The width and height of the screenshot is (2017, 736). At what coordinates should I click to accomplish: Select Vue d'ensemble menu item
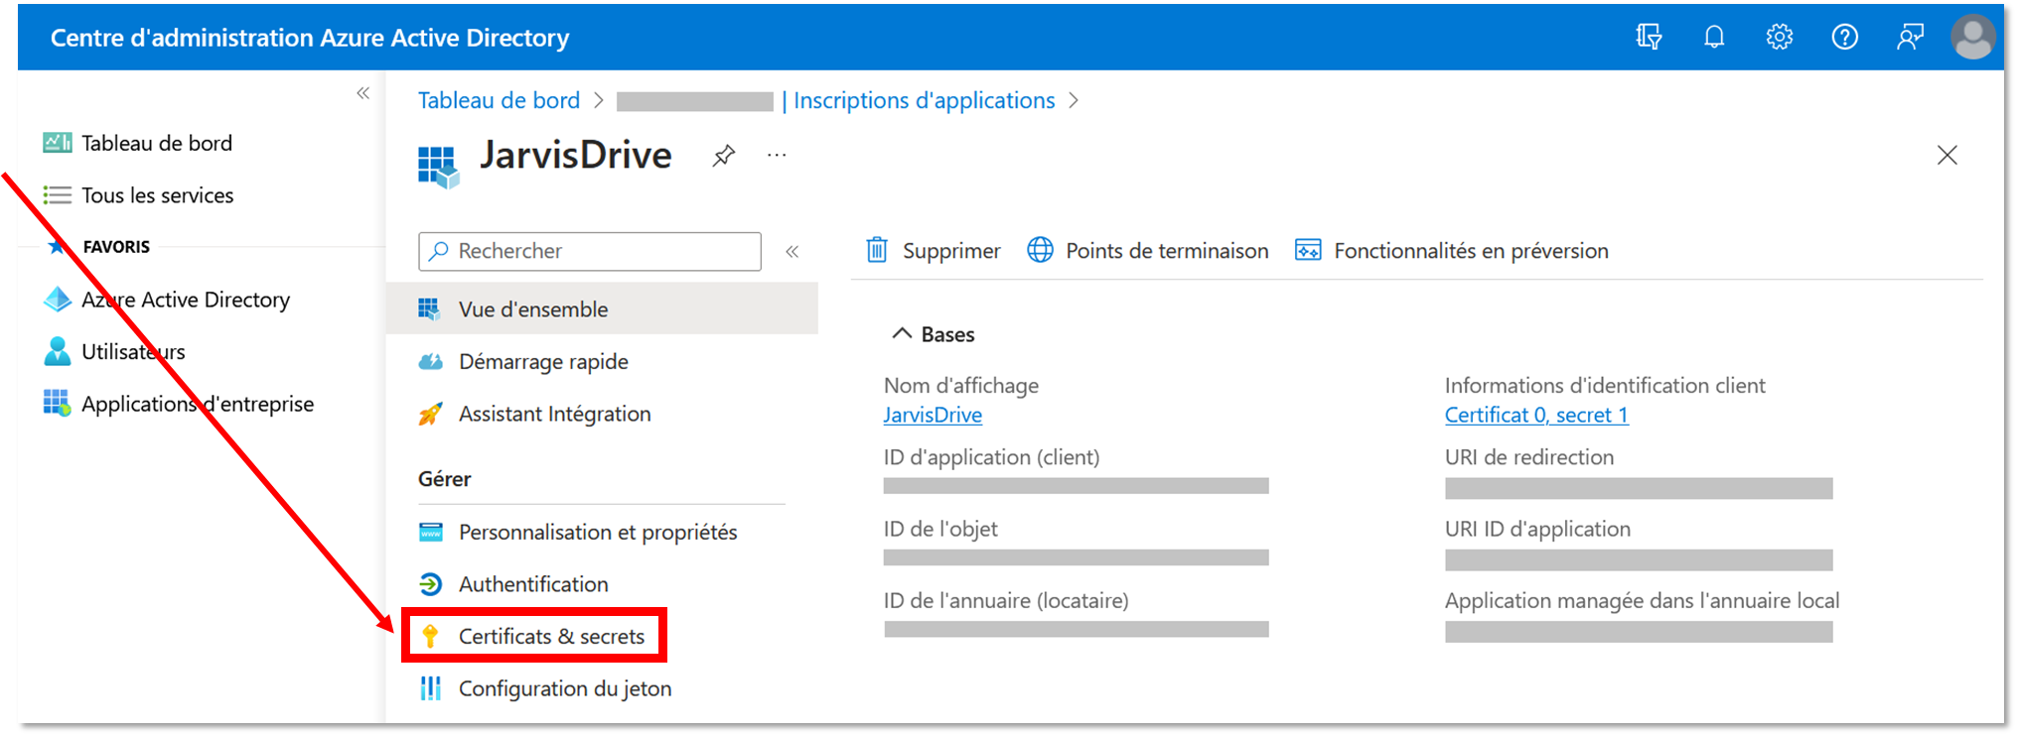pyautogui.click(x=602, y=309)
